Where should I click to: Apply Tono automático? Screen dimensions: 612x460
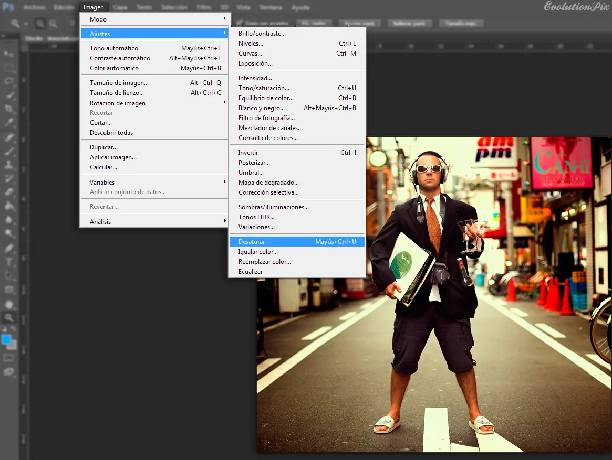[154, 48]
